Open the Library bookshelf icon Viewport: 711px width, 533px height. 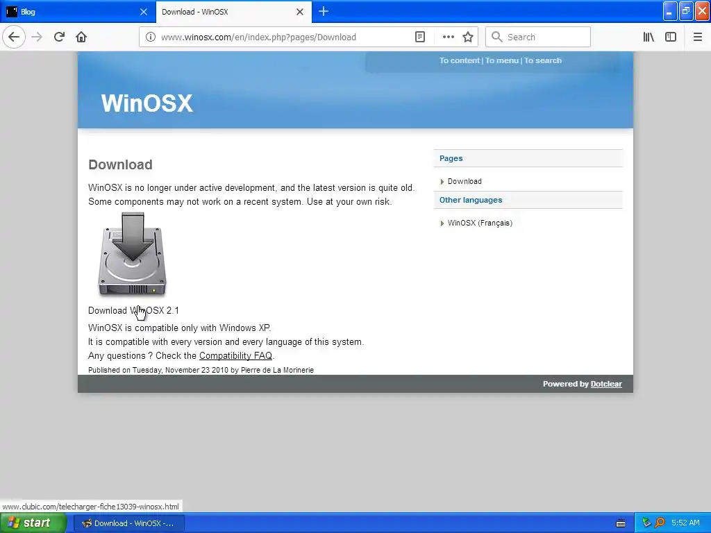[649, 37]
